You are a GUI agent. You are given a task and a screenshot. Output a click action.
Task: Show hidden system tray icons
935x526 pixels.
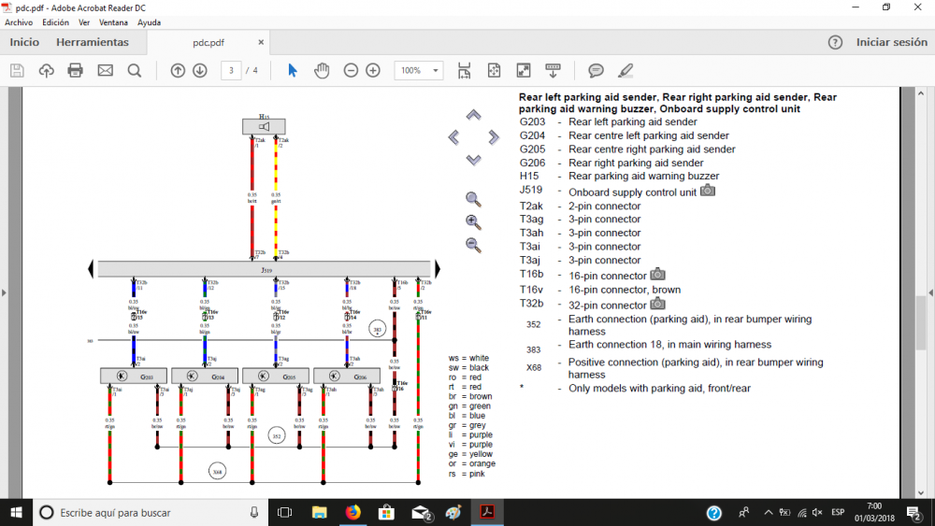768,512
